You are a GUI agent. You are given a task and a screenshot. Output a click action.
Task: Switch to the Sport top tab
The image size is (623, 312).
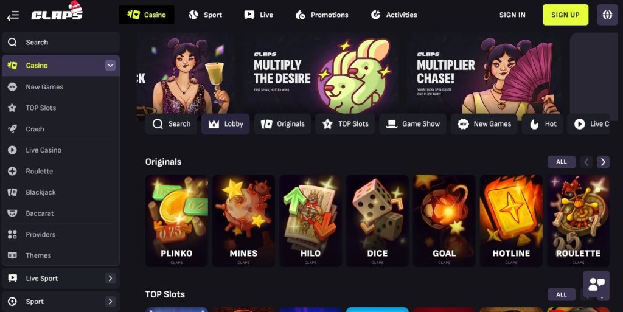coord(206,15)
